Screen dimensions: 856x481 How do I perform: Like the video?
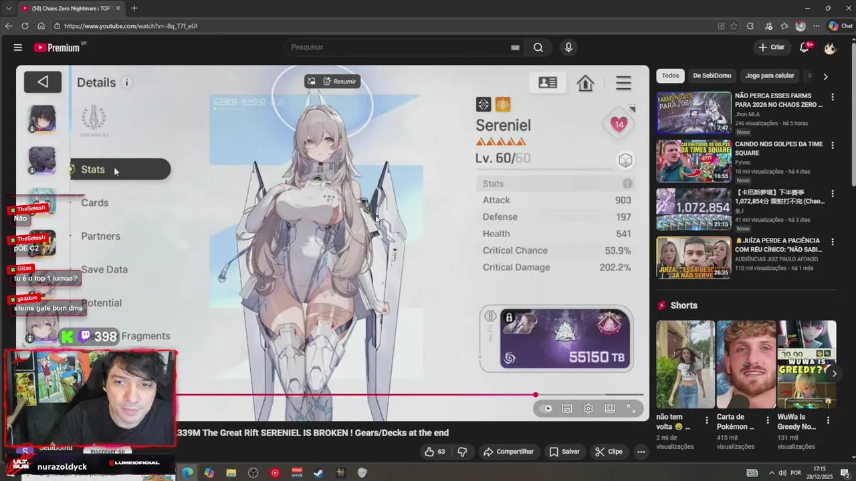(435, 452)
